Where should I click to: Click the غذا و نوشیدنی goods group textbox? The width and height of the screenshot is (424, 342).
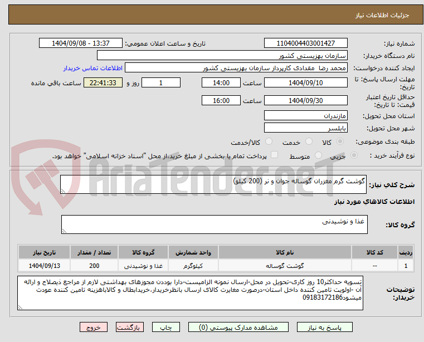(x=215, y=224)
